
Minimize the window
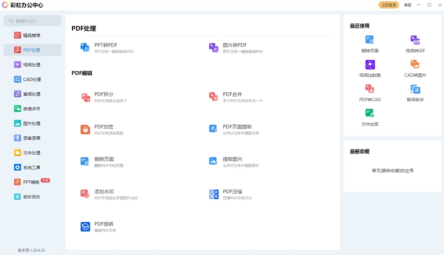pos(419,5)
